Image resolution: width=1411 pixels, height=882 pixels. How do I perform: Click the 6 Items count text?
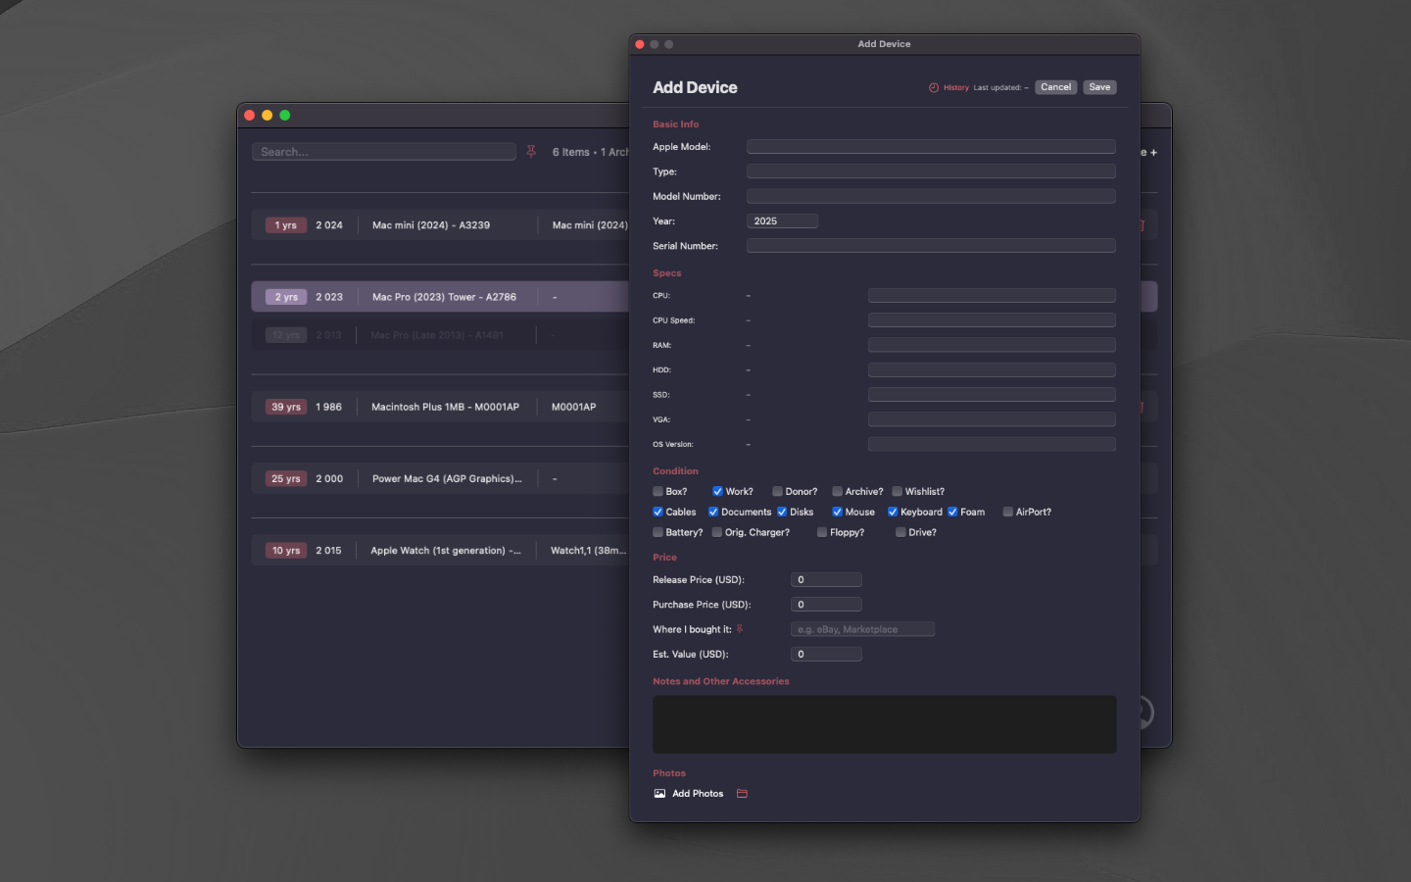(x=570, y=152)
